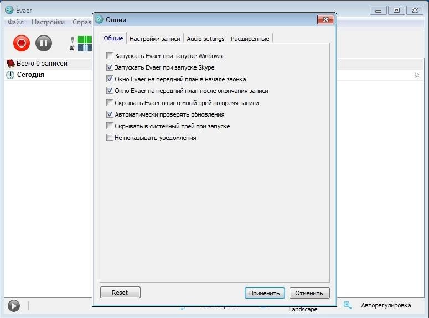Enable Скрывать в системный трей при запуске
The width and height of the screenshot is (429, 318).
tap(110, 126)
